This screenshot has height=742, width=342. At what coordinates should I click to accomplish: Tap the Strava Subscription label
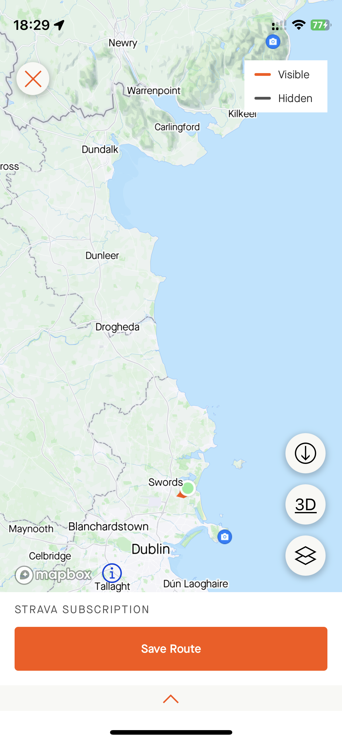coord(82,609)
